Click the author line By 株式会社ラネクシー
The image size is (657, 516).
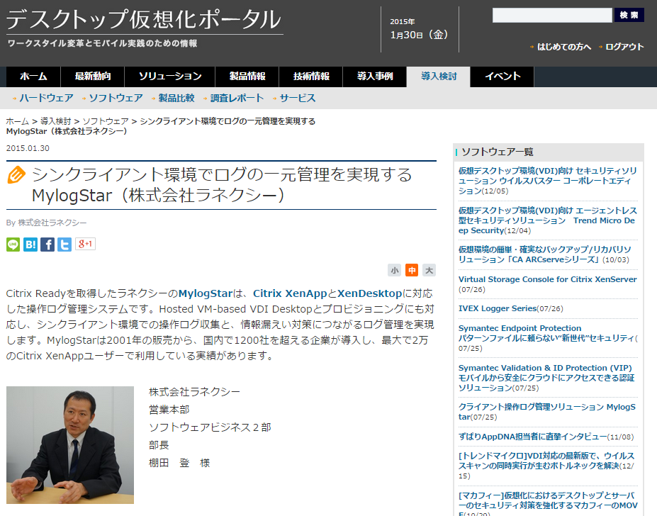pos(47,223)
